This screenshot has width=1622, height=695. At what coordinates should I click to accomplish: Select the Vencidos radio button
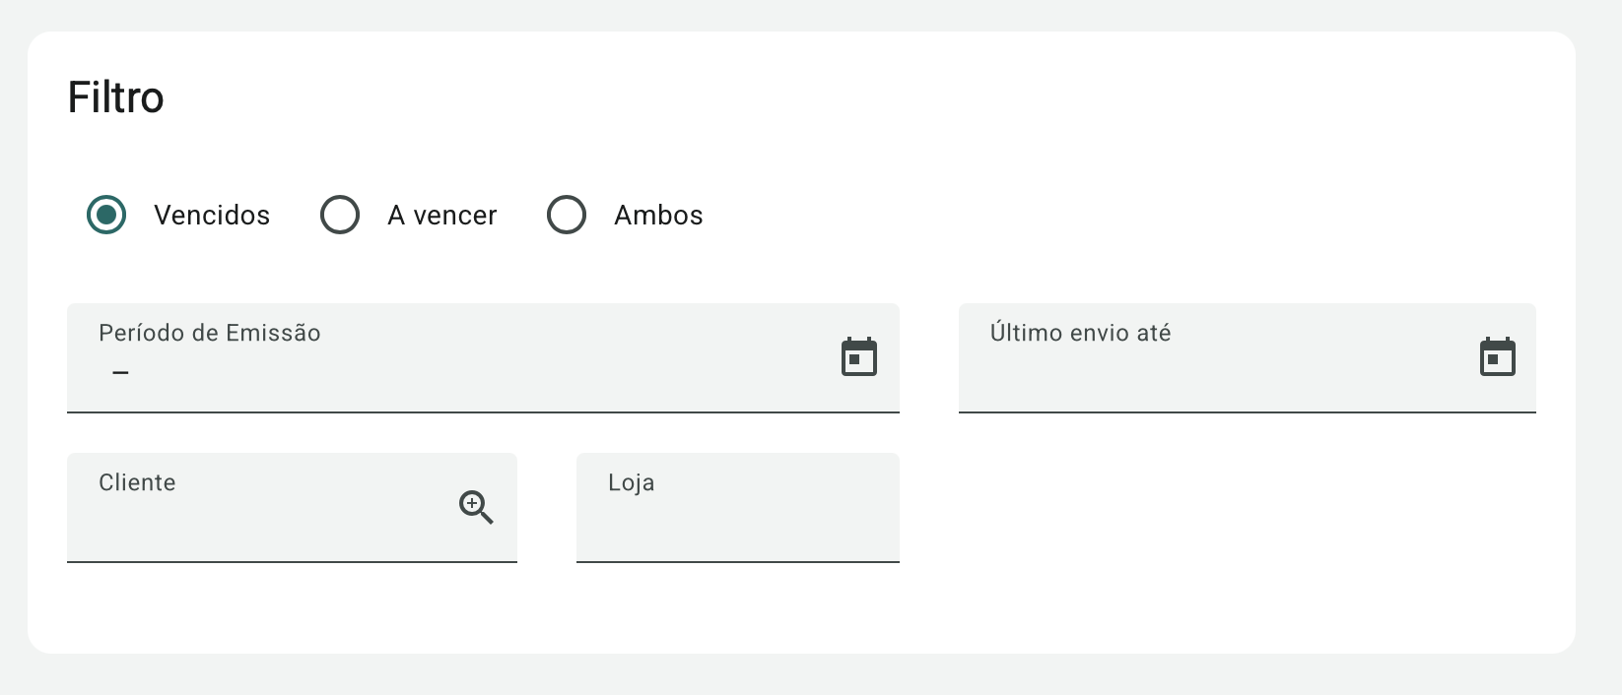[x=106, y=215]
